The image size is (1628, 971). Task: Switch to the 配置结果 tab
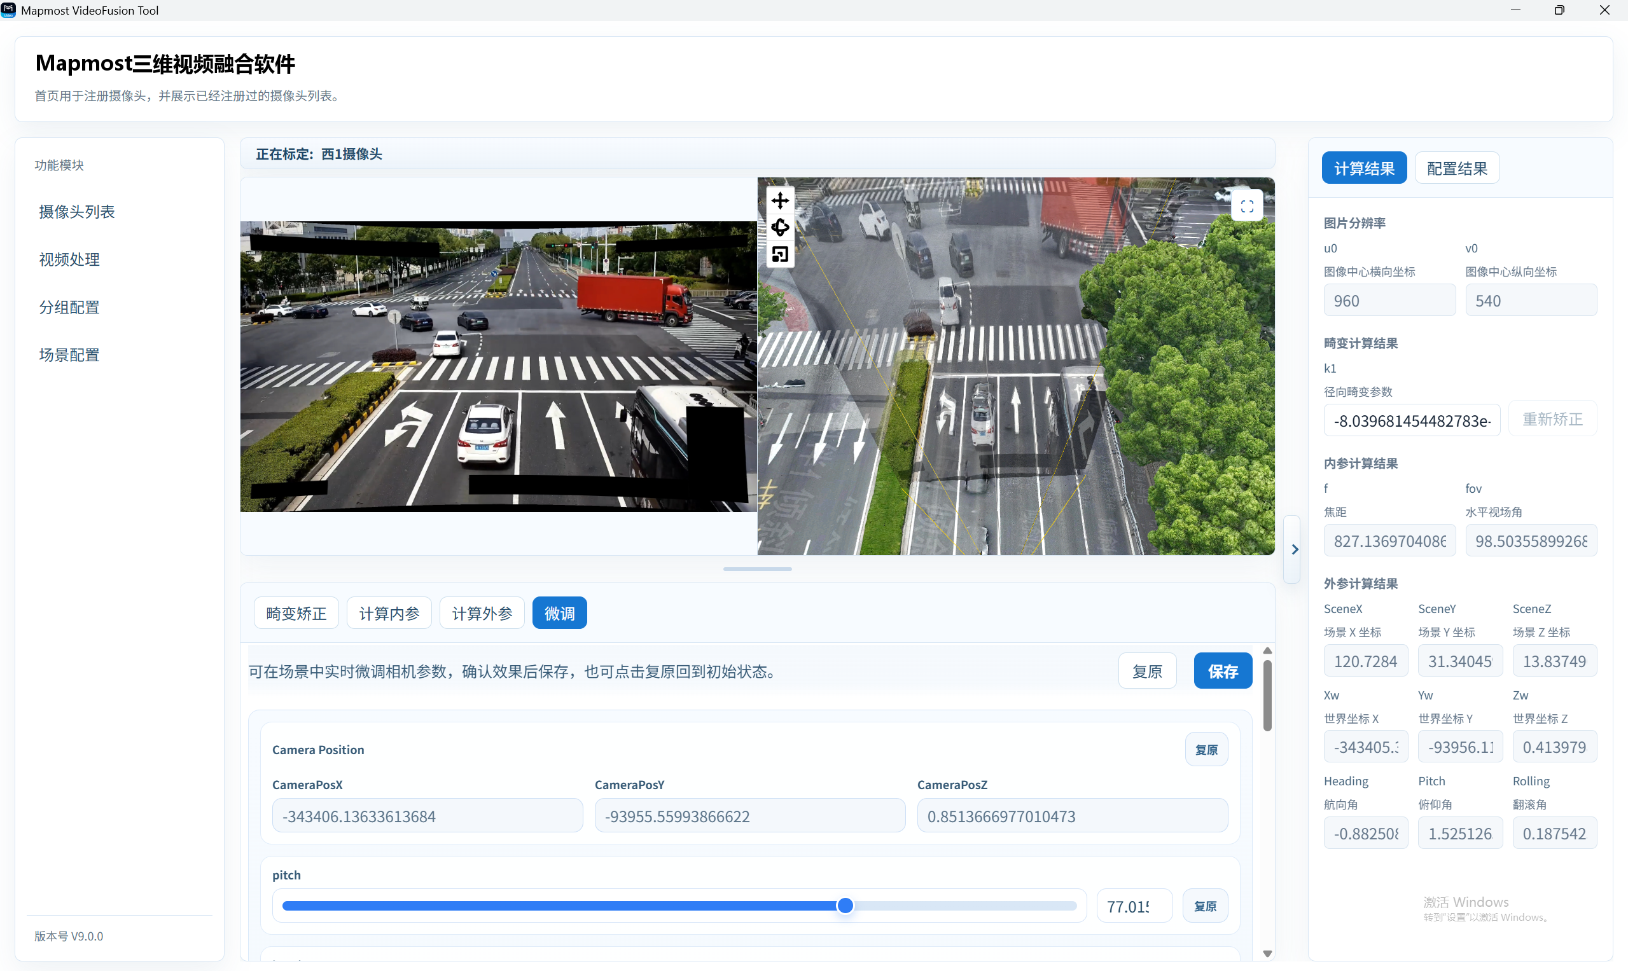click(1457, 168)
